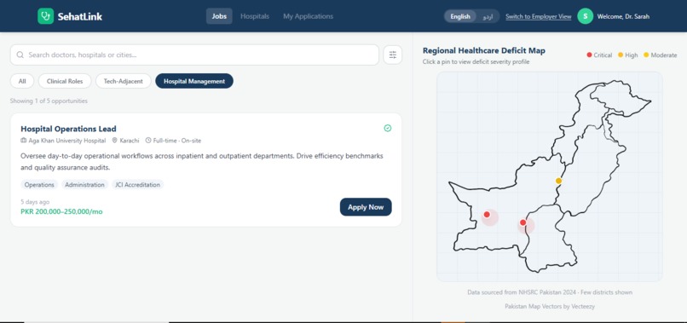Click Aga Khan University Hospital text

[x=67, y=141]
